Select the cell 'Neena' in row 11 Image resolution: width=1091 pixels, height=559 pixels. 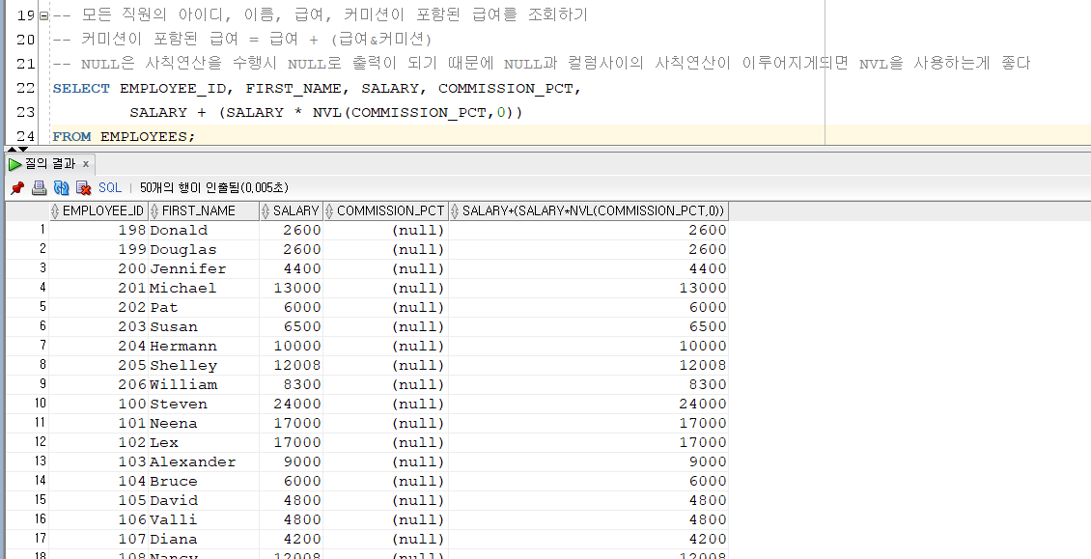tap(203, 423)
